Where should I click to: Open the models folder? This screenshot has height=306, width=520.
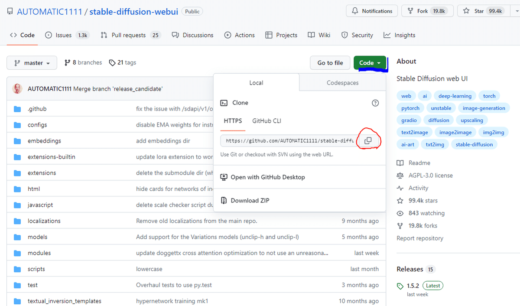[38, 237]
